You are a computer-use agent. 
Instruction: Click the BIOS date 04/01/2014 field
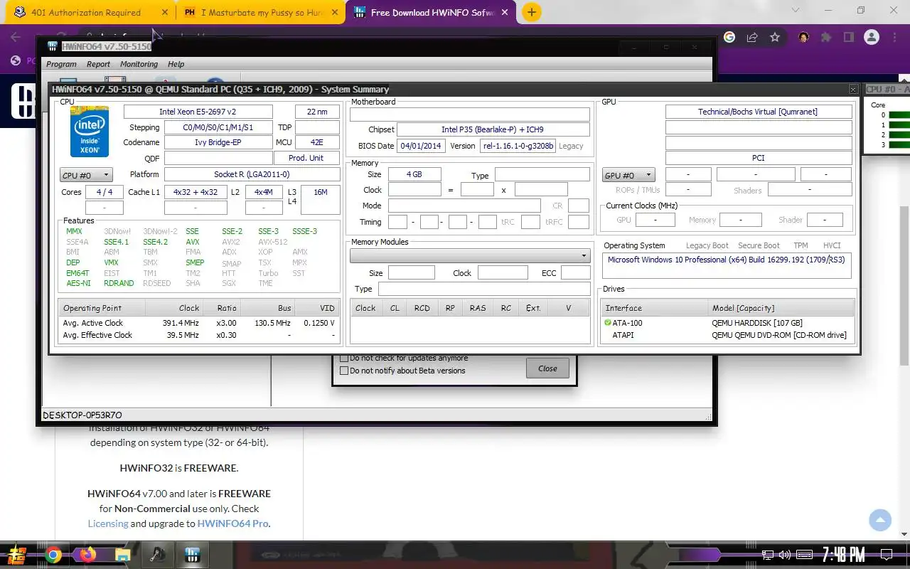[421, 146]
